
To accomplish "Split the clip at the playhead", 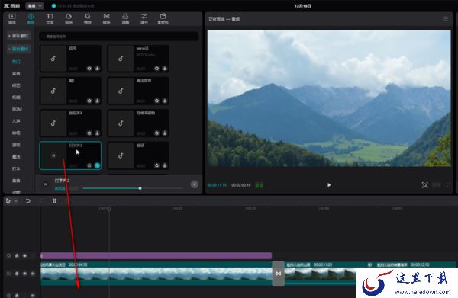I will point(54,201).
